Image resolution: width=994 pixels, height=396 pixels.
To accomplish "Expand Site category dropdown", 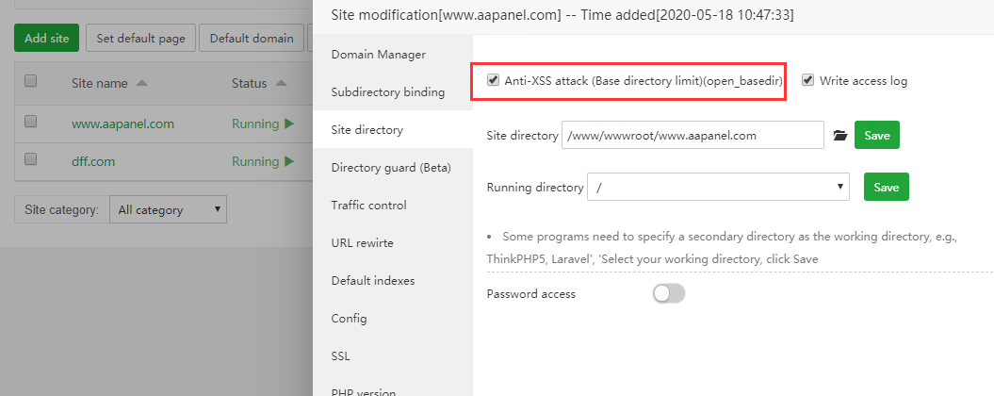I will pyautogui.click(x=168, y=210).
